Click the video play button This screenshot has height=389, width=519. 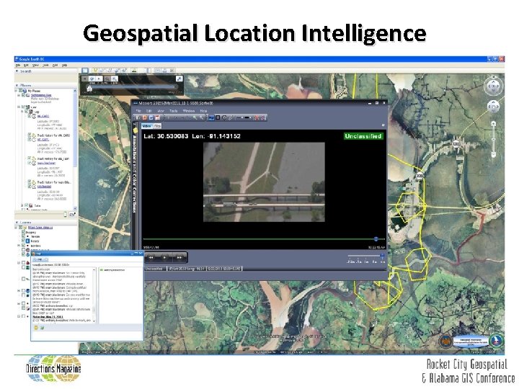pos(164,257)
